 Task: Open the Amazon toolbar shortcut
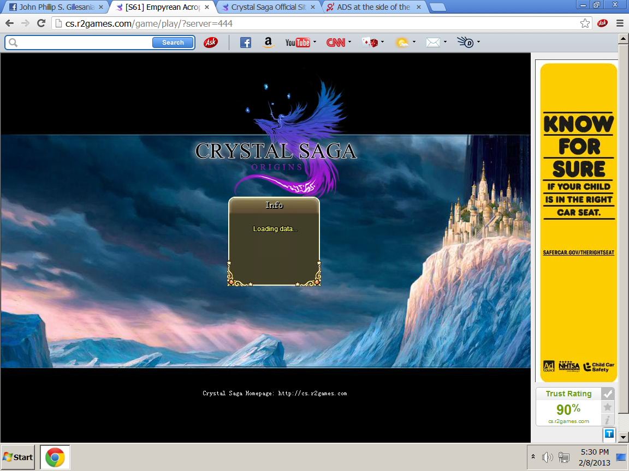click(x=268, y=43)
